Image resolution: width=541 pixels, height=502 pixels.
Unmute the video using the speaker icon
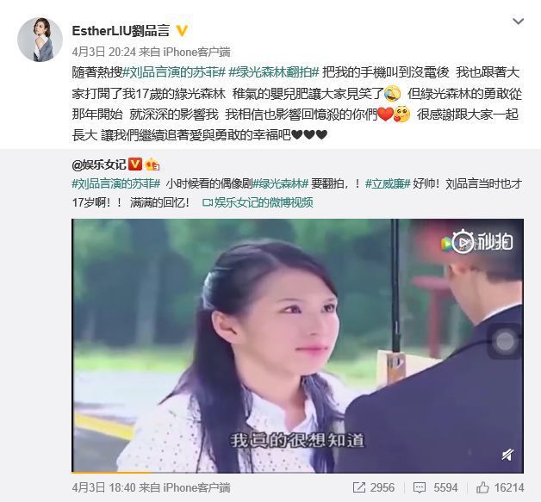pos(507,455)
